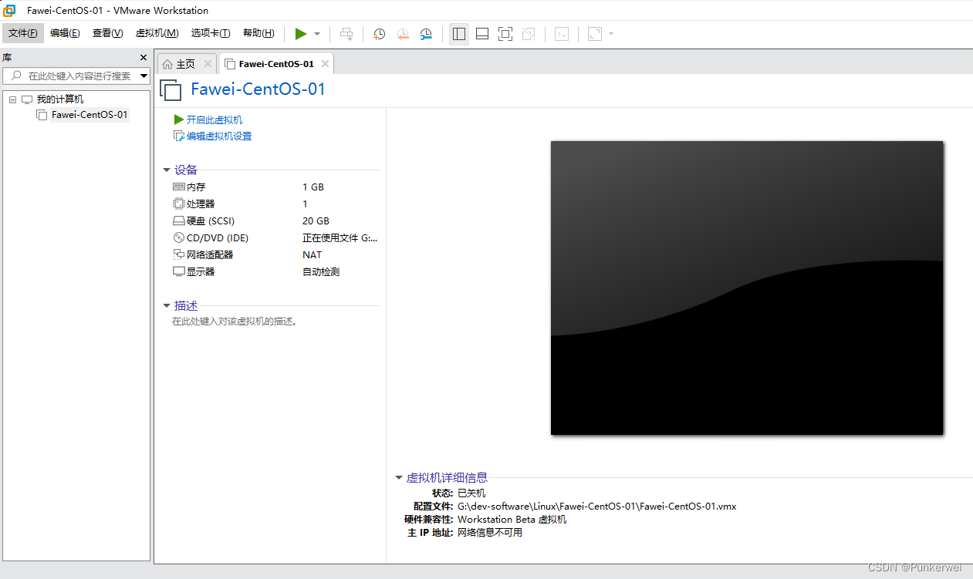The image size is (973, 579).
Task: Click the stretch guest display icon
Action: coord(595,34)
